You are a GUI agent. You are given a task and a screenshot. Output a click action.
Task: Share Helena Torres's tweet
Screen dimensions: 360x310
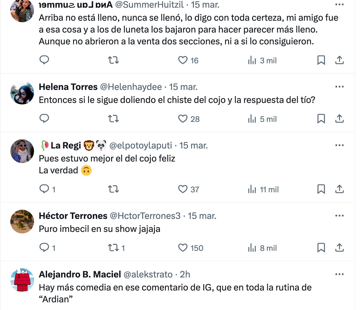(339, 118)
